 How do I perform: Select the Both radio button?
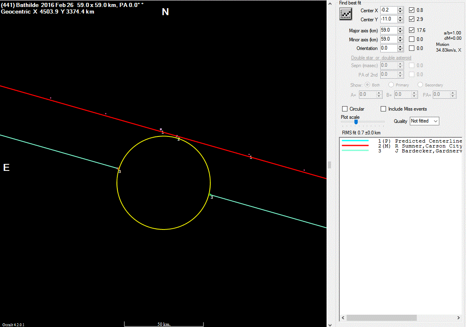tap(367, 85)
